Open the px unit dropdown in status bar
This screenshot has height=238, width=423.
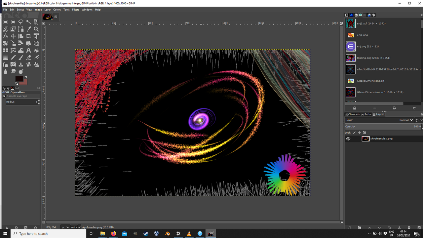pyautogui.click(x=65, y=227)
